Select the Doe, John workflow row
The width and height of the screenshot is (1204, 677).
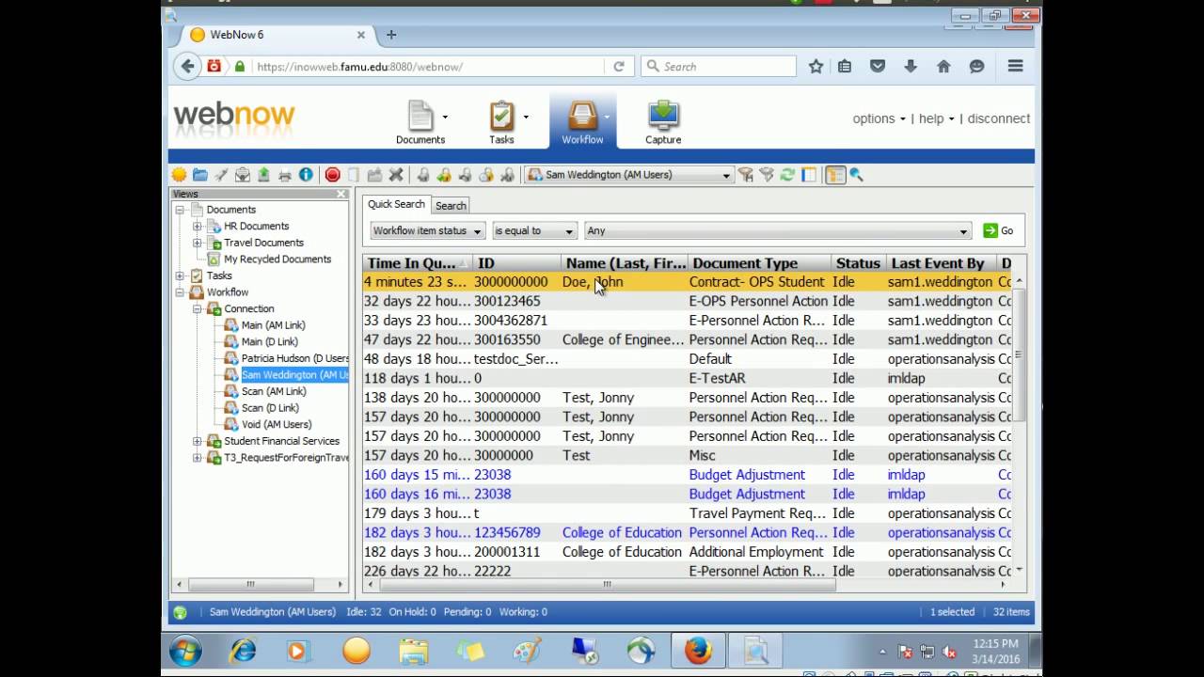coord(688,282)
